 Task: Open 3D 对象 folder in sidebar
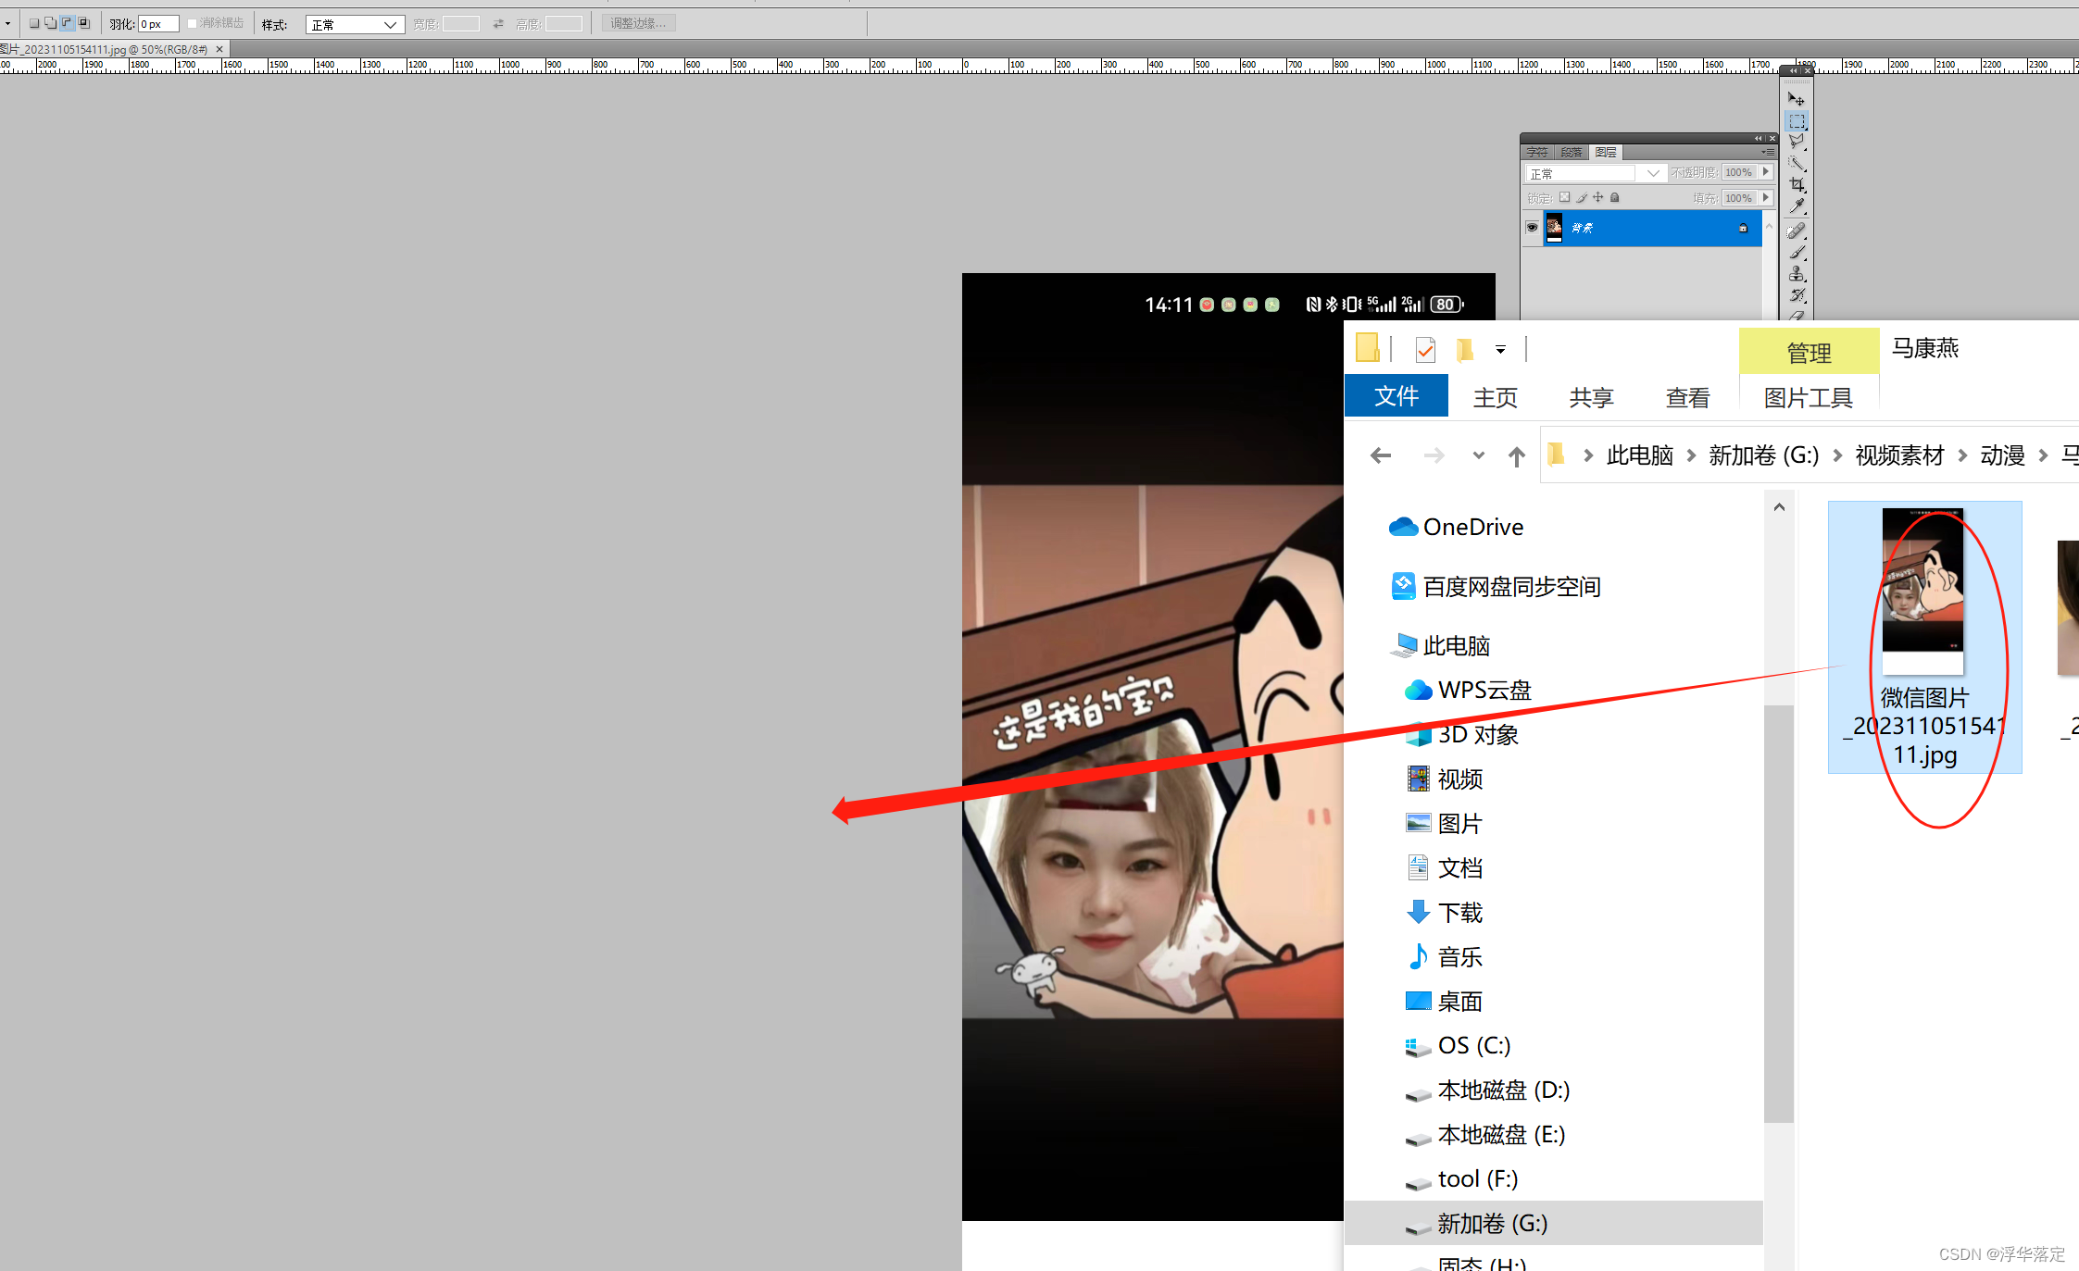tap(1462, 734)
